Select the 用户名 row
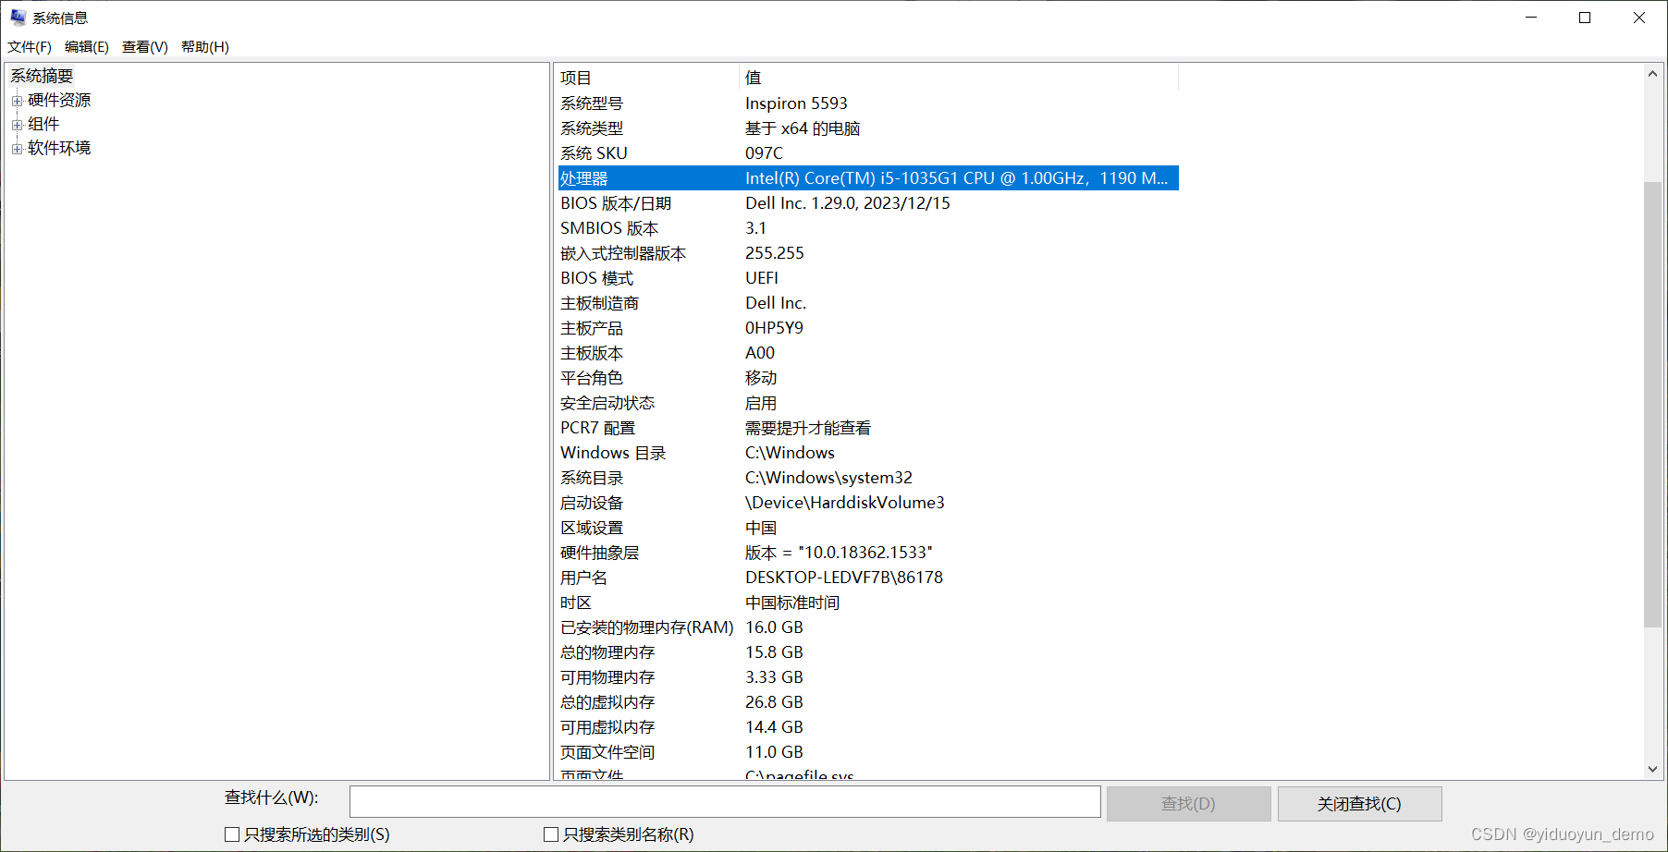The image size is (1668, 852). [868, 578]
